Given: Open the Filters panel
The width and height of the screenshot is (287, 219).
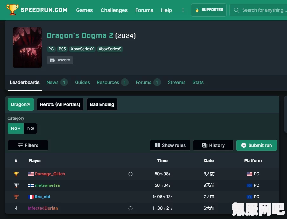Looking at the screenshot, I should (x=28, y=145).
